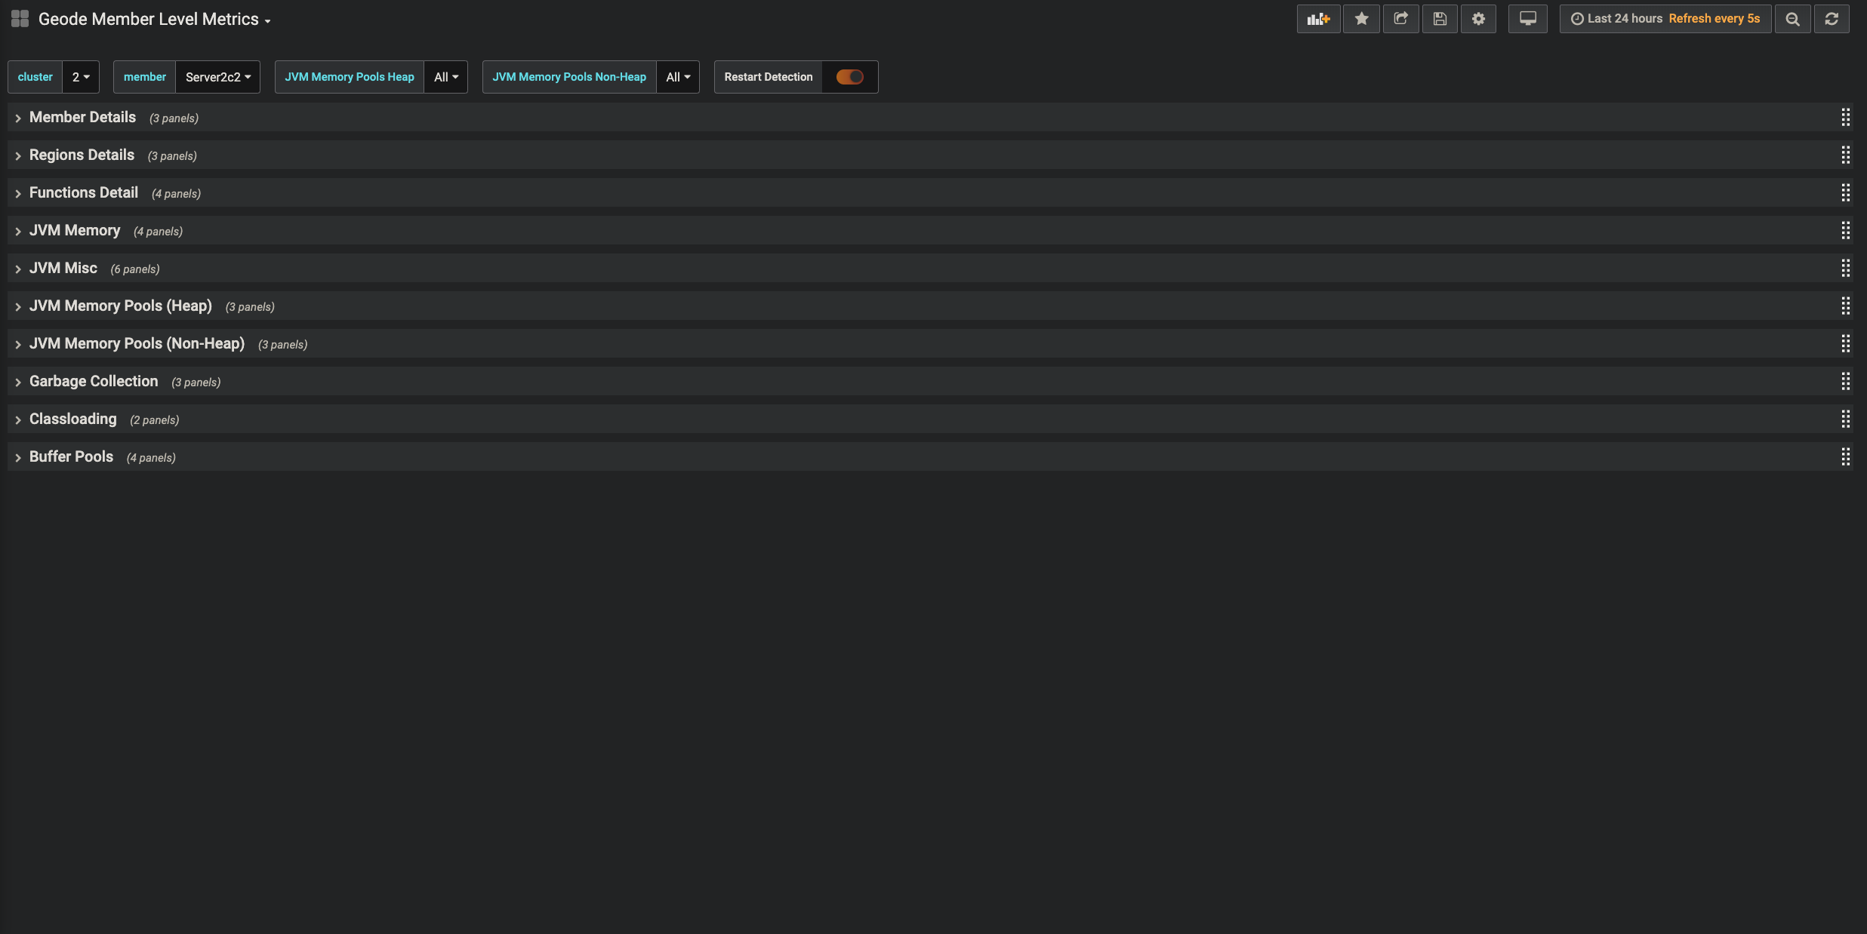This screenshot has height=934, width=1867.
Task: Expand the Garbage Collection row
Action: pyautogui.click(x=94, y=382)
